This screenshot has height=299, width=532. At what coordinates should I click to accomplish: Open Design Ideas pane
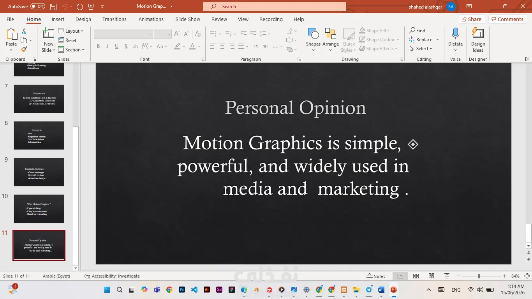pos(478,40)
